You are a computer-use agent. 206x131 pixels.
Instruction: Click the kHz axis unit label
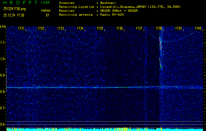[3, 27]
